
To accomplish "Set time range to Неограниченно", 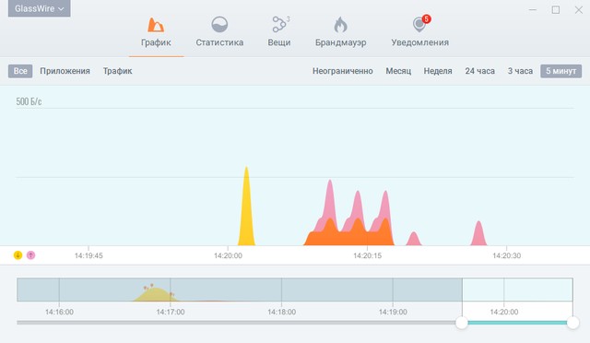I will (x=342, y=71).
